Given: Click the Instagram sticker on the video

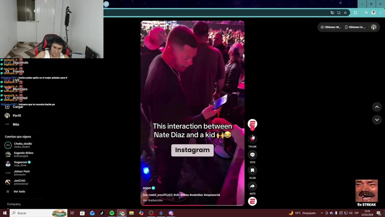Looking at the screenshot, I should 192,150.
